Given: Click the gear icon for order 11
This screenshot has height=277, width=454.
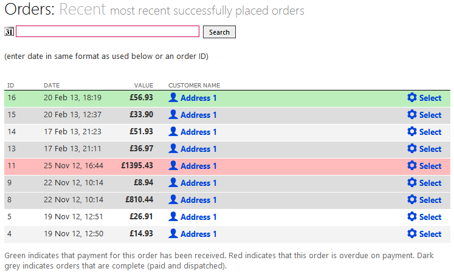Looking at the screenshot, I should (412, 166).
